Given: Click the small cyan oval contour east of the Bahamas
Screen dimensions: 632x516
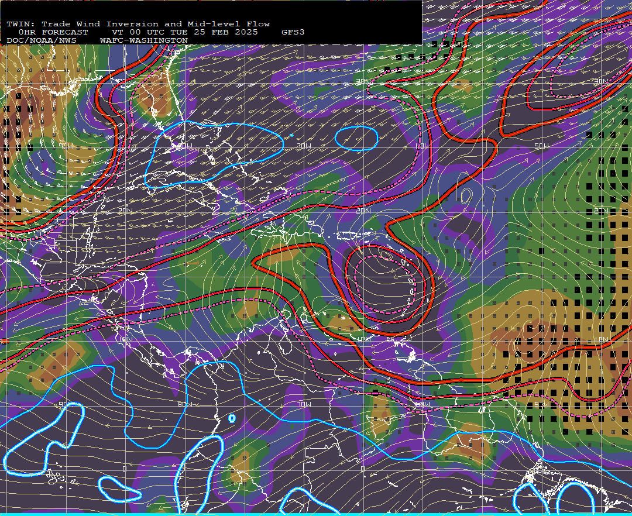Looking at the screenshot, I should [356, 138].
